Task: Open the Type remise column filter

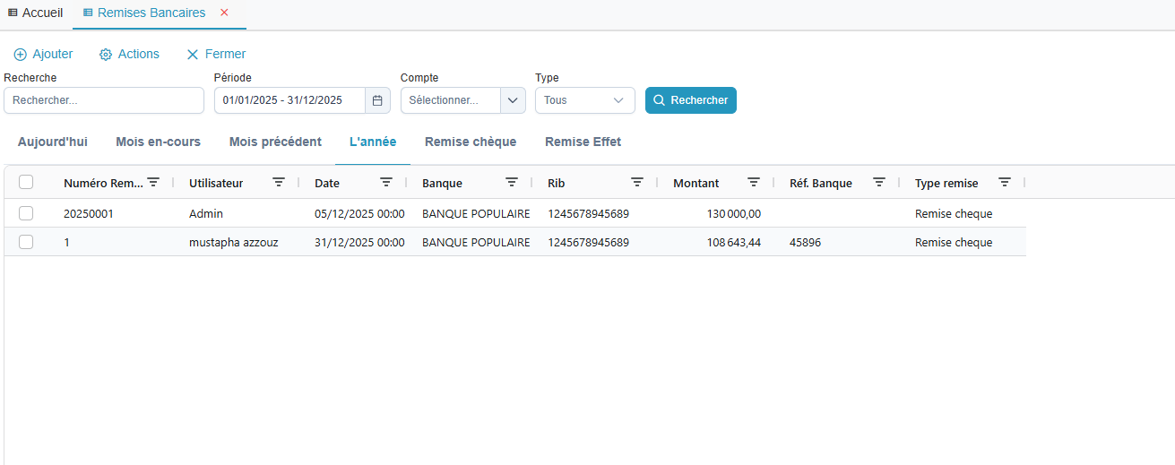Action: 1005,183
